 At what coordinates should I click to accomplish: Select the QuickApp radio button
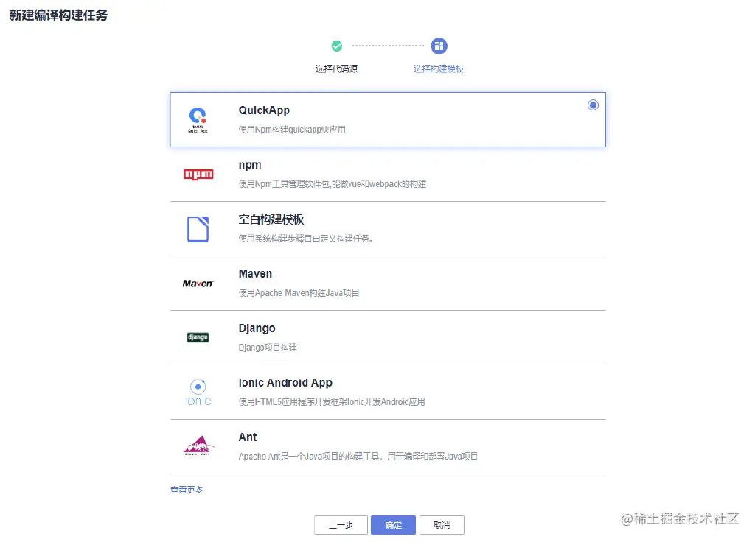(593, 105)
